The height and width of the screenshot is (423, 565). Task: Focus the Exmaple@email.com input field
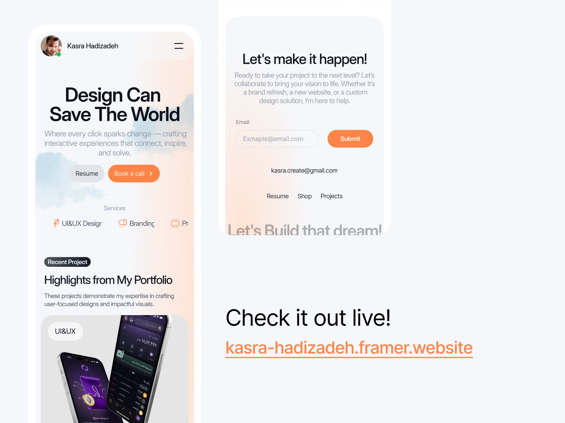(x=277, y=139)
